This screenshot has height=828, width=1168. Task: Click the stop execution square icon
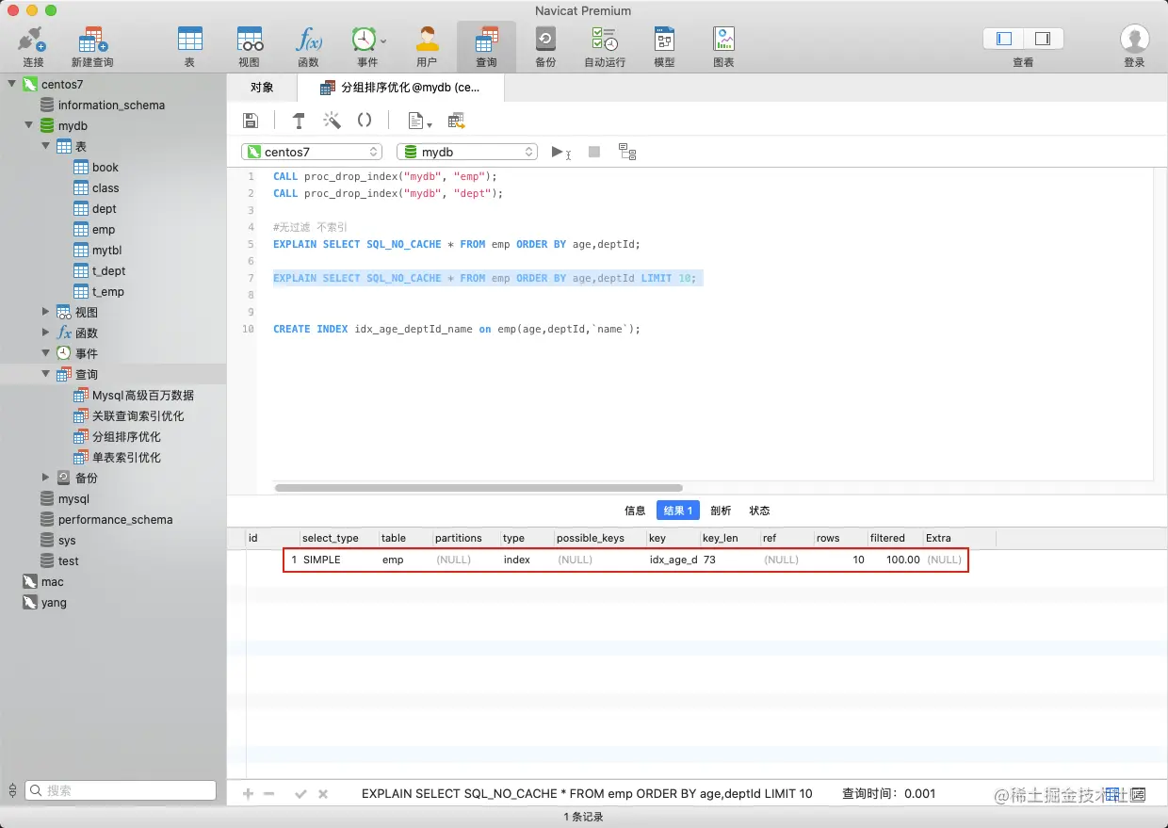594,152
